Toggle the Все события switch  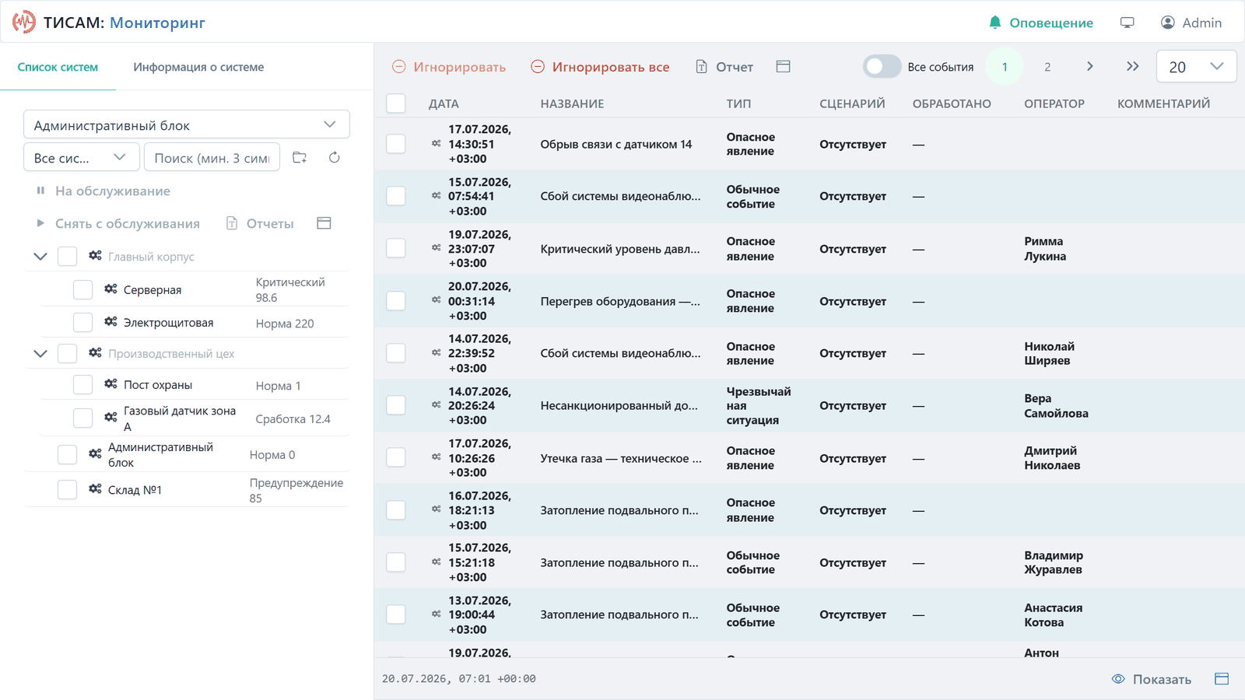point(882,67)
